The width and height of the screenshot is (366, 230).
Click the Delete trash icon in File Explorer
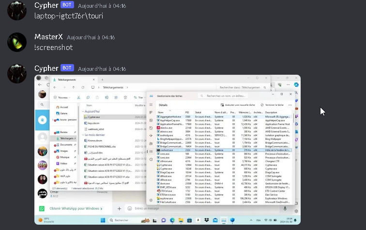(125, 98)
